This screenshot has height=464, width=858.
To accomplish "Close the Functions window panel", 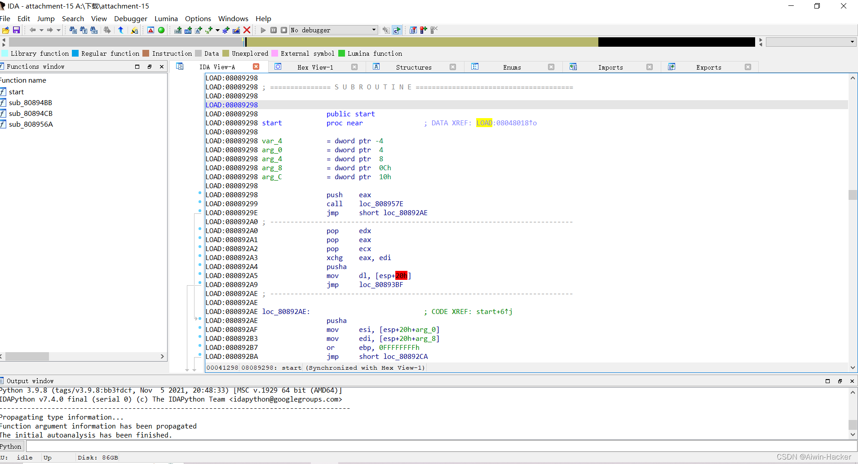I will coord(162,66).
